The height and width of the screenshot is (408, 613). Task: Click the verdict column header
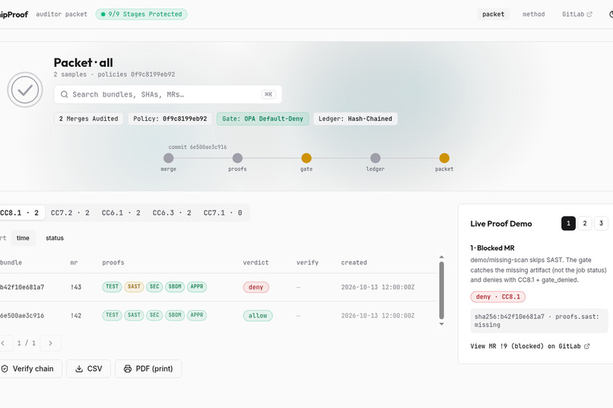(x=256, y=263)
